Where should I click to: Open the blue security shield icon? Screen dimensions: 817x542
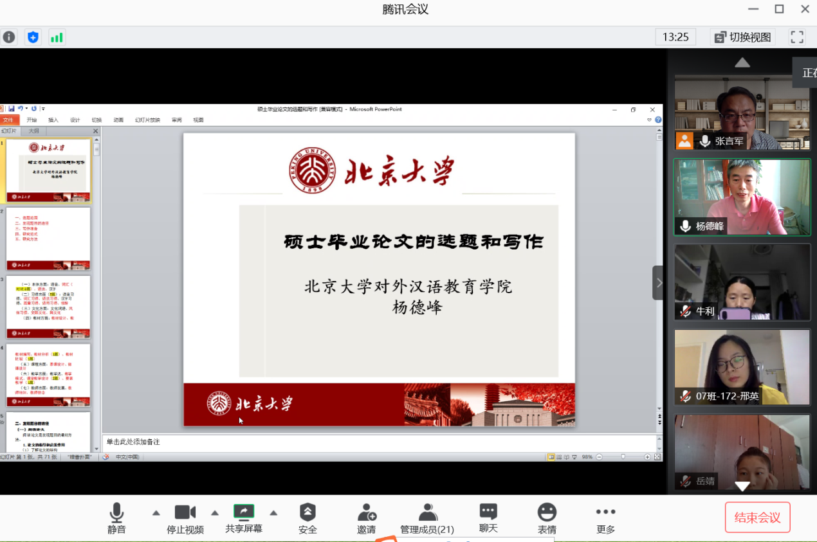(33, 37)
